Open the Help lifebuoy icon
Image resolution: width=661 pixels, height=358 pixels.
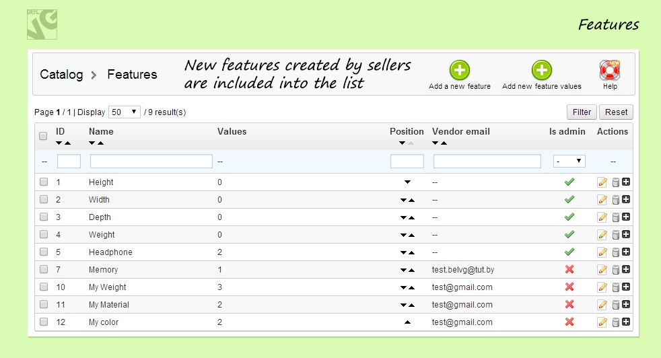610,71
